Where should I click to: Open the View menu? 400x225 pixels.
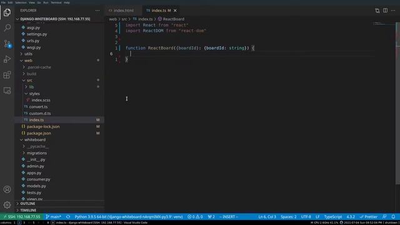(x=32, y=2)
